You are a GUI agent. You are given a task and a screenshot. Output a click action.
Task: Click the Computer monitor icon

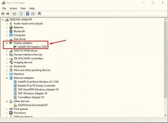point(11,35)
